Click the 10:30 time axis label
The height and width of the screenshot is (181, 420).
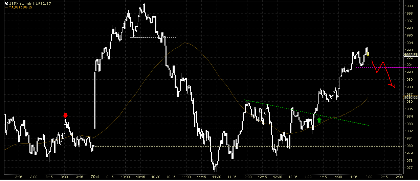156,177
